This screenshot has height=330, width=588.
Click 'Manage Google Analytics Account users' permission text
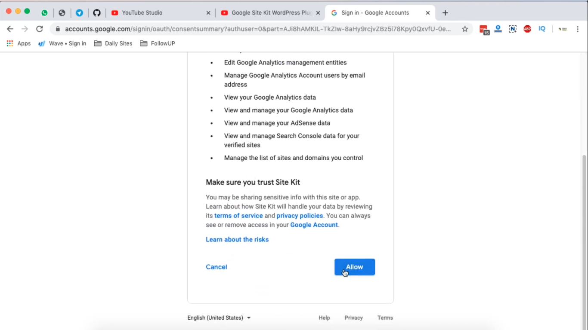(294, 80)
